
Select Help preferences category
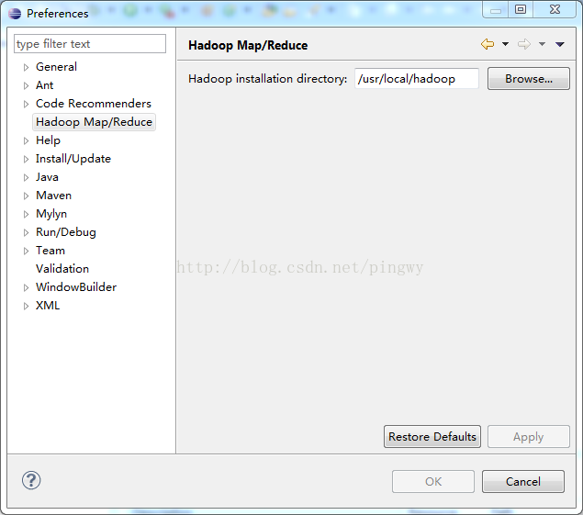pos(48,140)
